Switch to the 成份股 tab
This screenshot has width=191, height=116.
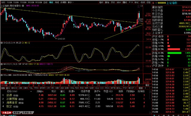point(17,113)
